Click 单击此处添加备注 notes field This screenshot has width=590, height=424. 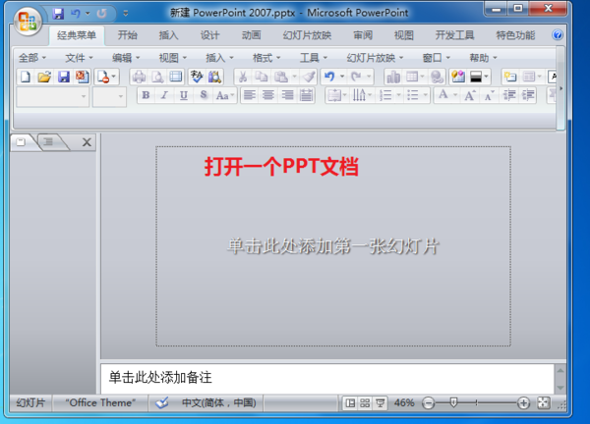(x=327, y=378)
